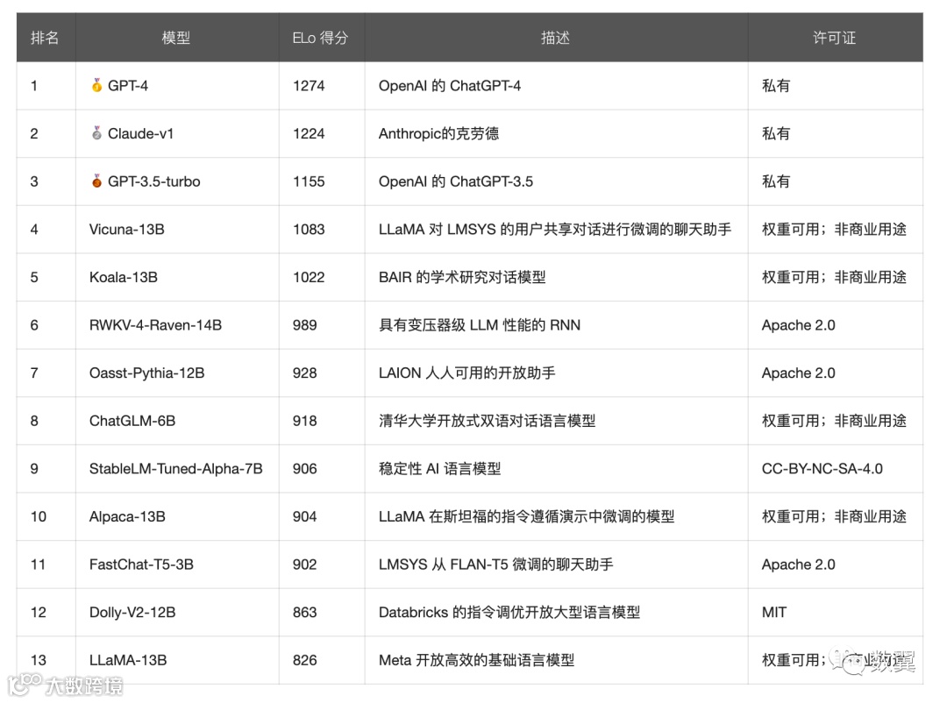Click the Elo score 1224
This screenshot has width=947, height=703.
(309, 133)
